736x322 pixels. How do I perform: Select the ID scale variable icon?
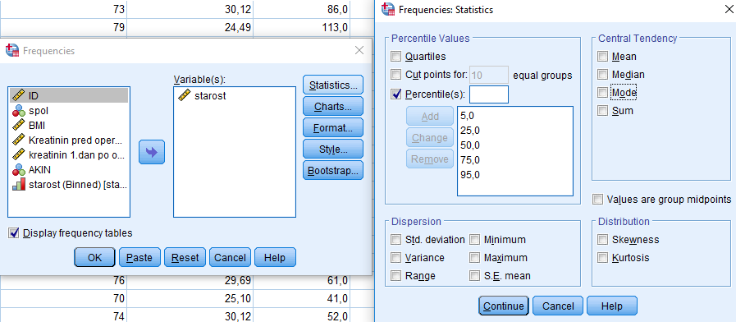tap(19, 95)
